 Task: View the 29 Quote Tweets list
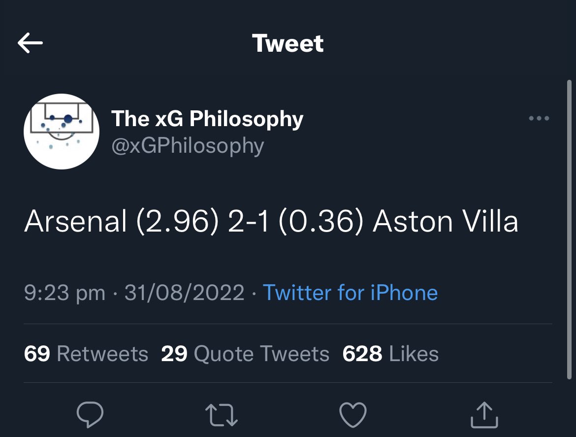(245, 354)
